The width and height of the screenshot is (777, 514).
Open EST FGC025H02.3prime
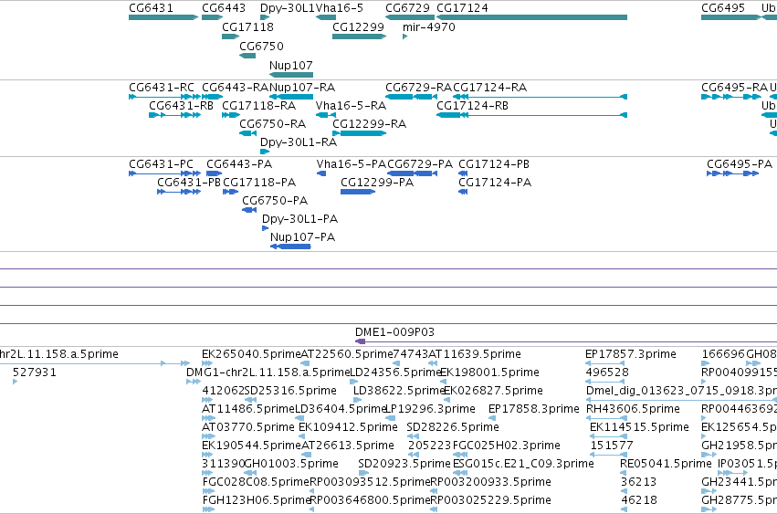(x=460, y=455)
